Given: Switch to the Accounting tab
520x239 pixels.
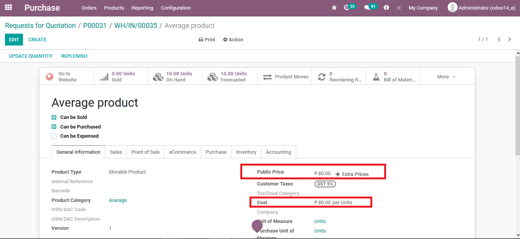Looking at the screenshot, I should tap(279, 152).
